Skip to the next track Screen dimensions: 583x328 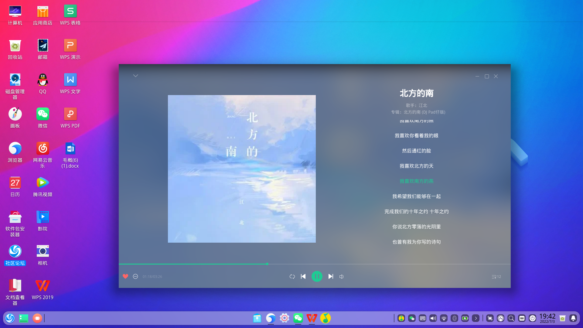click(x=331, y=276)
